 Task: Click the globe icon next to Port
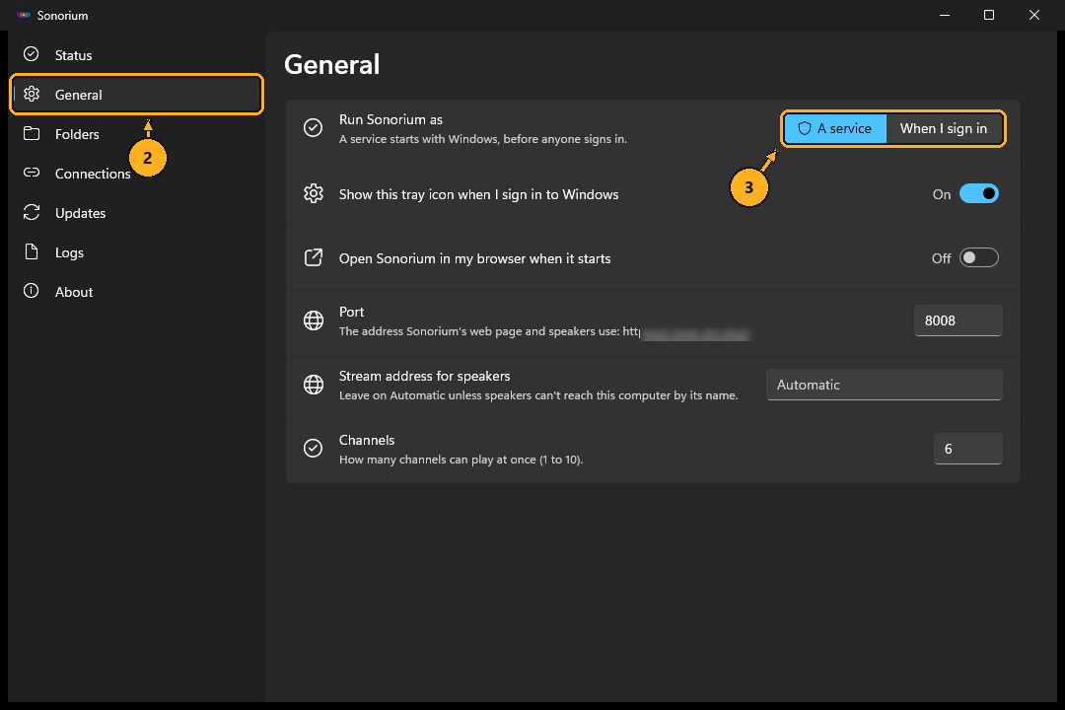[x=314, y=320]
